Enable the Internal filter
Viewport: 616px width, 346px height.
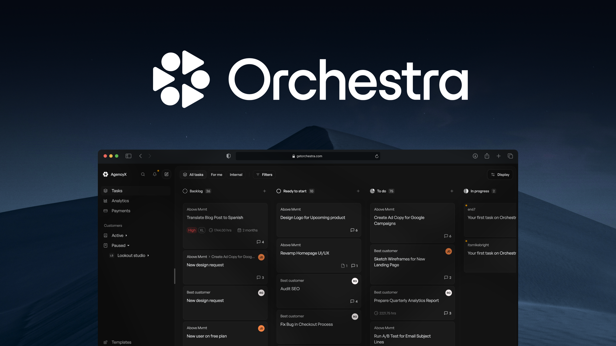coord(236,174)
